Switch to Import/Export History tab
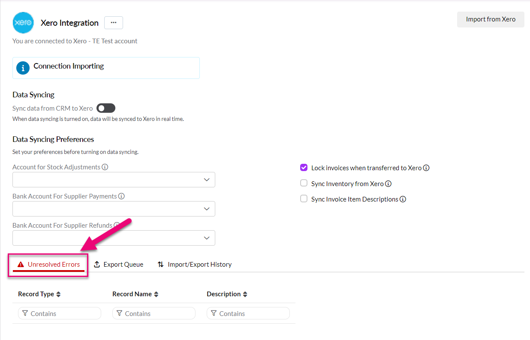 click(194, 265)
